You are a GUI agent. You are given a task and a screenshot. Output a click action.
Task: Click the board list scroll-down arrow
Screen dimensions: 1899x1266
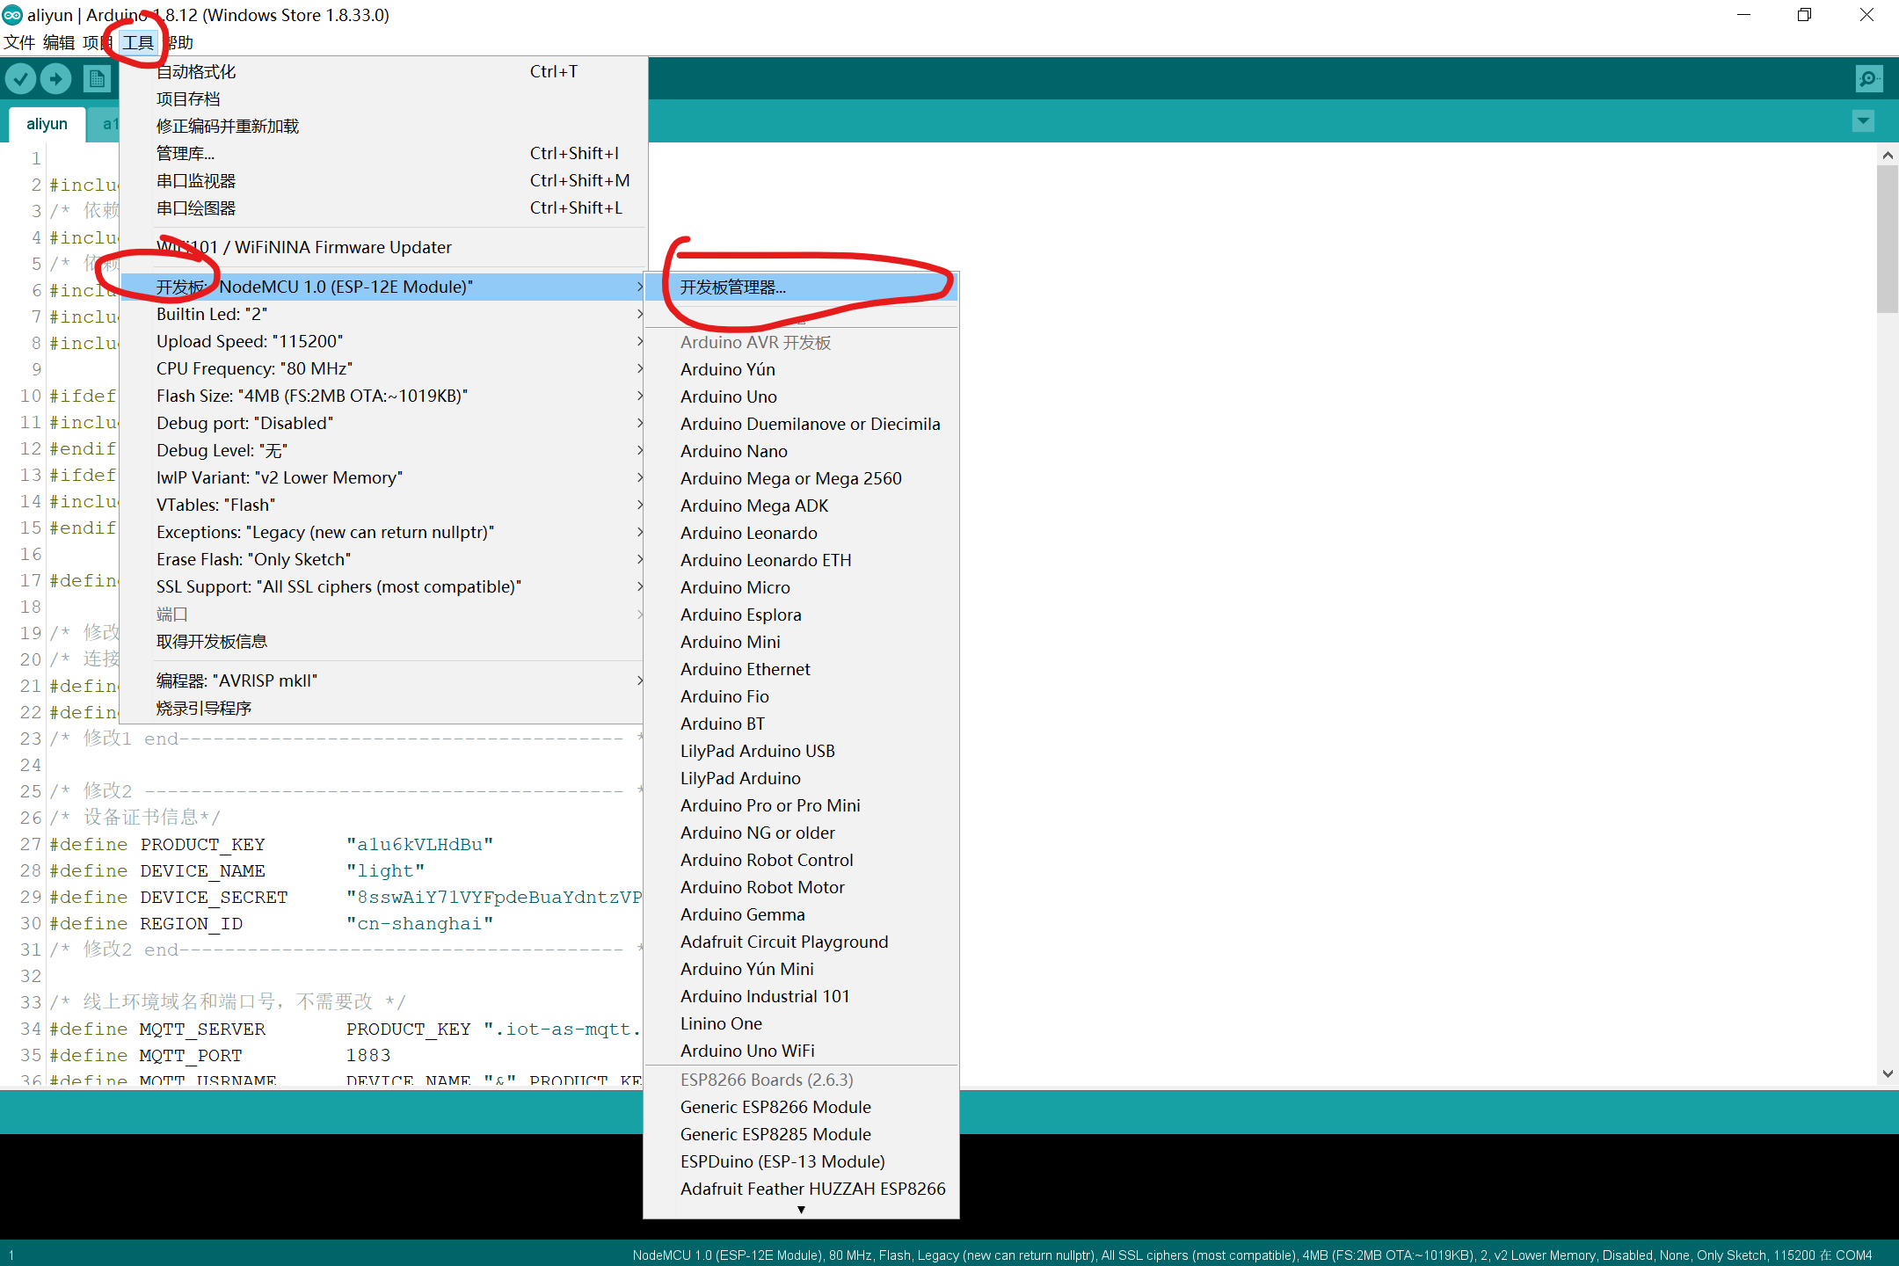801,1210
